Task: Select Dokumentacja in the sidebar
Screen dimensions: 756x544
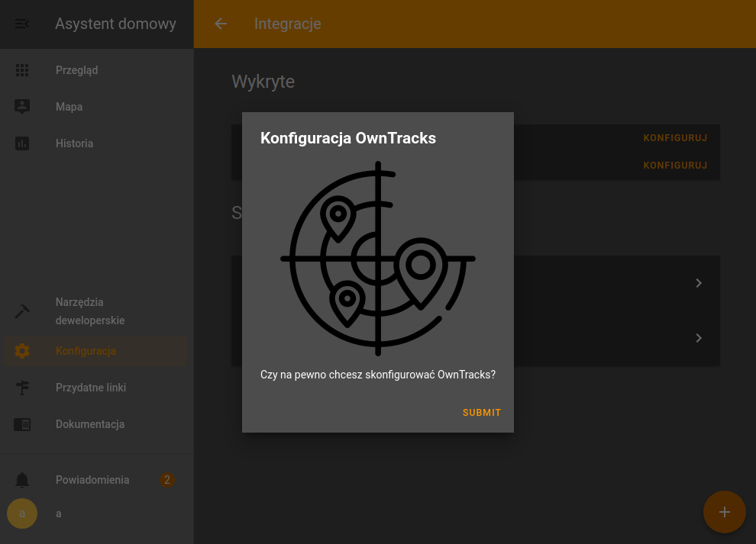Action: (x=97, y=424)
